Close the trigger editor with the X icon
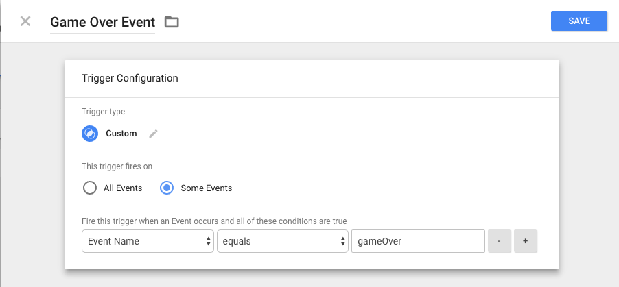 pos(25,21)
